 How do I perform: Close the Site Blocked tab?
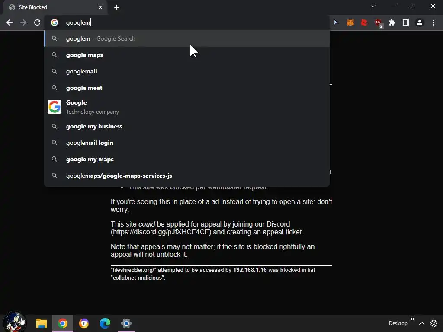(x=100, y=7)
